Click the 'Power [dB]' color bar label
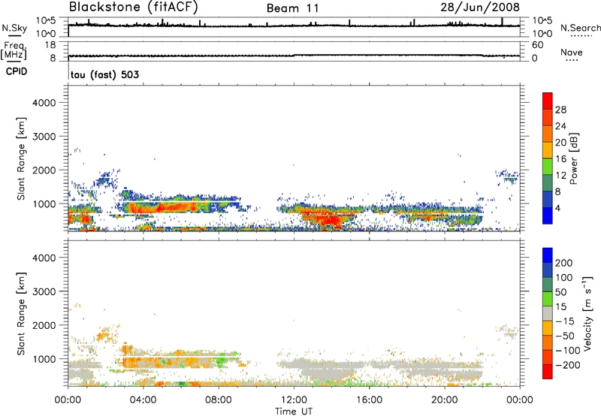The width and height of the screenshot is (601, 416). (x=574, y=158)
